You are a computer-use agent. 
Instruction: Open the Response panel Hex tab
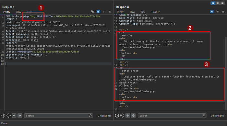[x=143, y=12]
